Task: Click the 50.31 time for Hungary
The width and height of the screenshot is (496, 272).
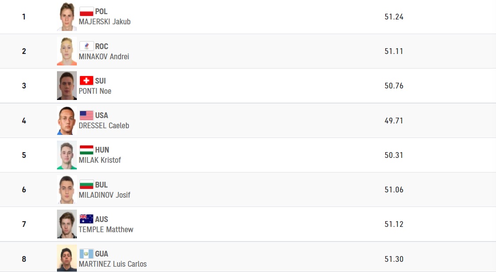Action: (x=394, y=155)
